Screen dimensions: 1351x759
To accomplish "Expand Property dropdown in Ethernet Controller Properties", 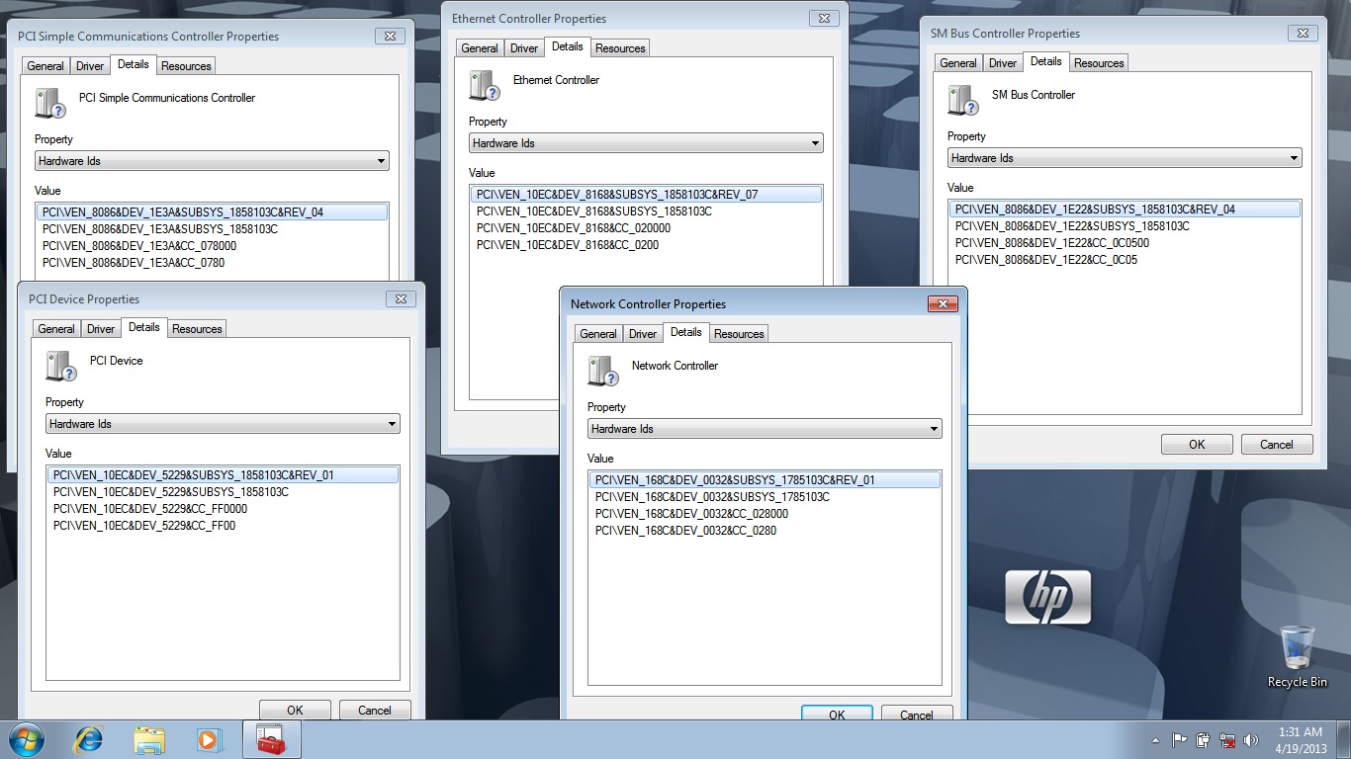I will [x=646, y=143].
